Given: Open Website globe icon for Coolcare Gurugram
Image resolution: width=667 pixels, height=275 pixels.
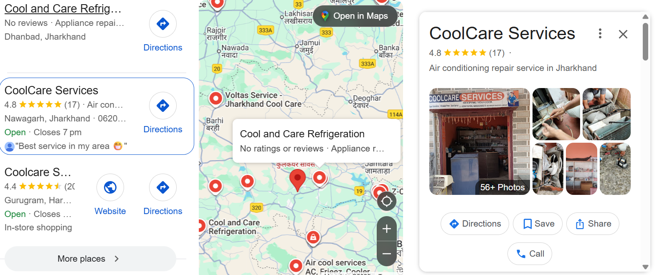Looking at the screenshot, I should (110, 187).
